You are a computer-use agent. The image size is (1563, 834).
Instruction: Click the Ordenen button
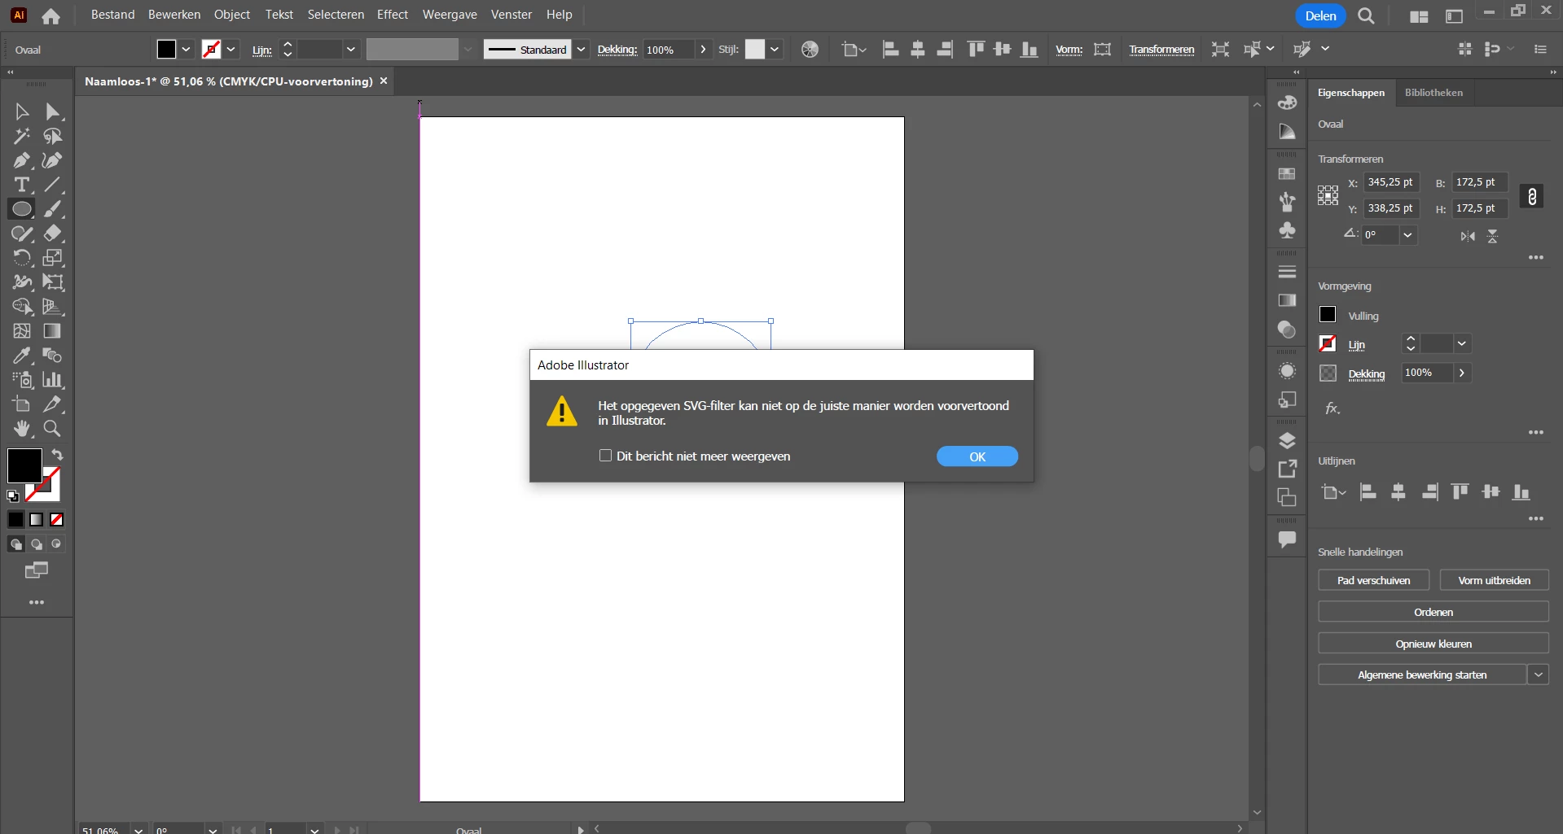[1433, 612]
